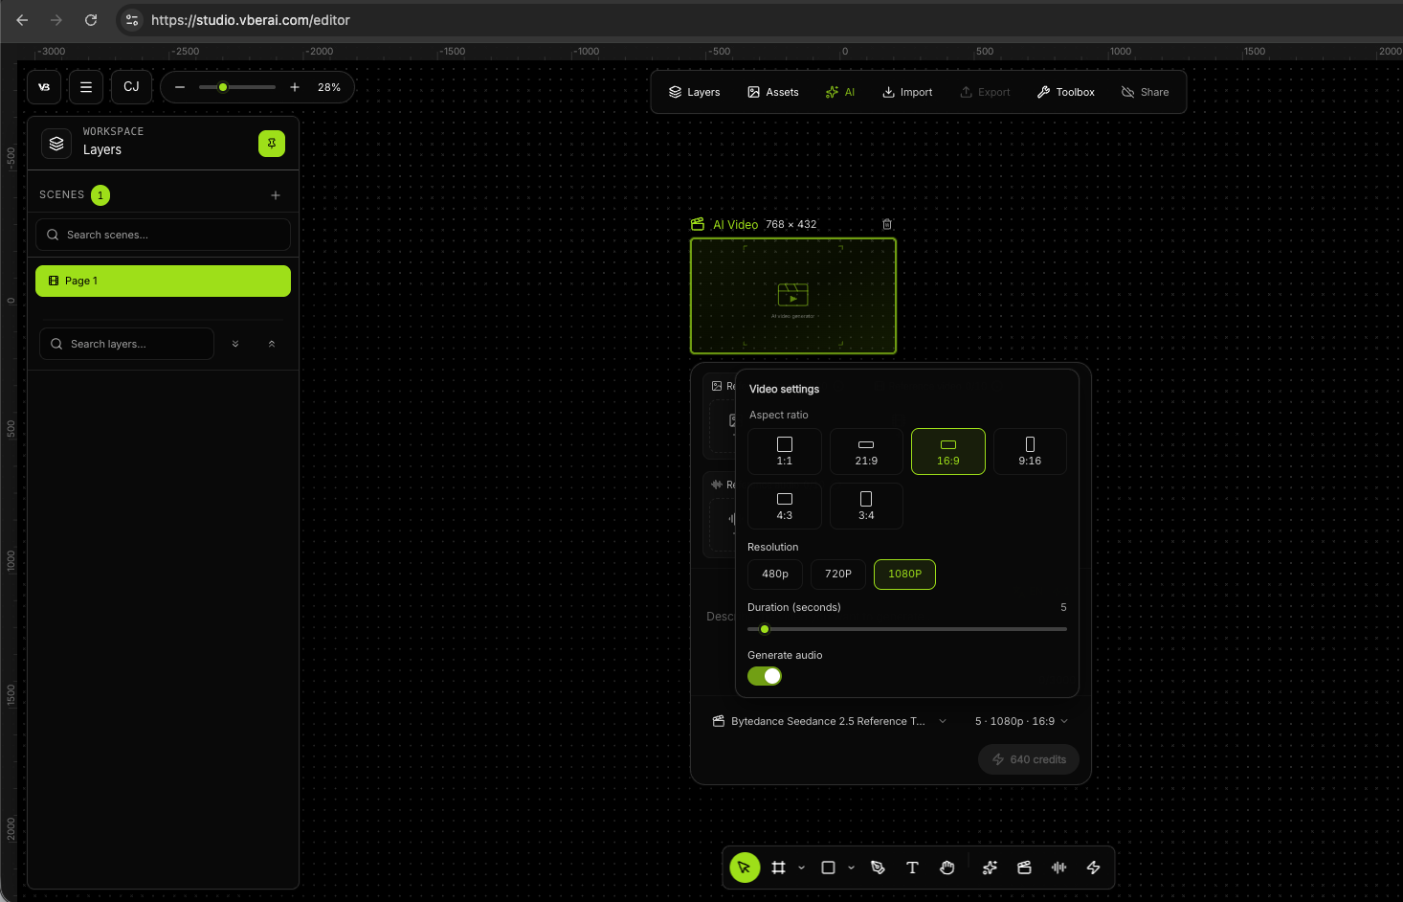
Task: Click the CJ user avatar button
Action: 131,87
